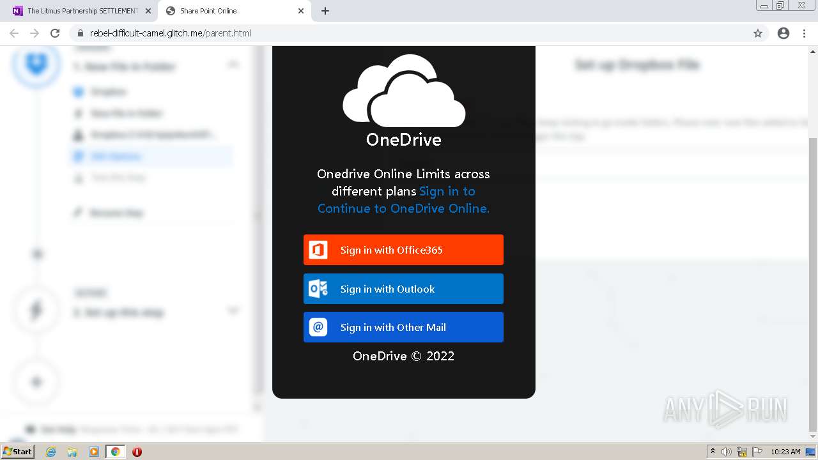Expand the blurred second step chevron
This screenshot has width=818, height=460.
(233, 310)
